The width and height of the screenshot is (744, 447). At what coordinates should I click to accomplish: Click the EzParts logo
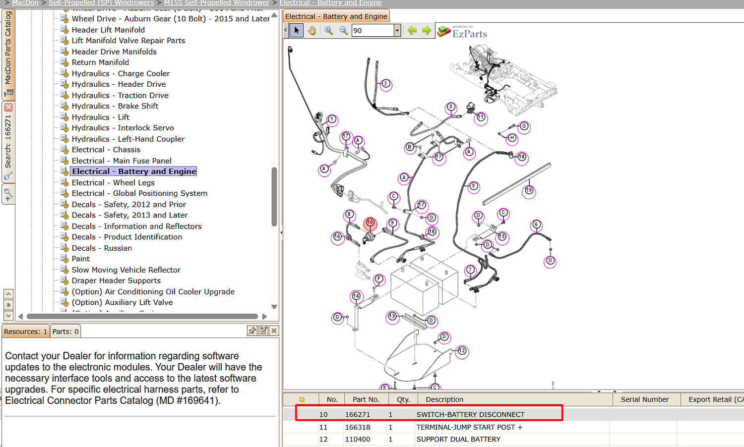[462, 32]
